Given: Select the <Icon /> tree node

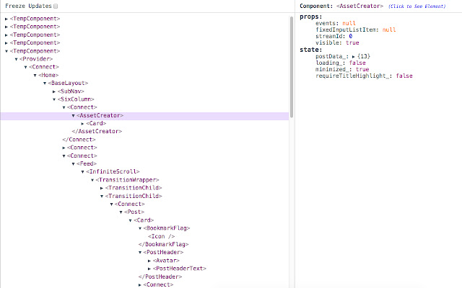Looking at the screenshot, I should point(162,236).
